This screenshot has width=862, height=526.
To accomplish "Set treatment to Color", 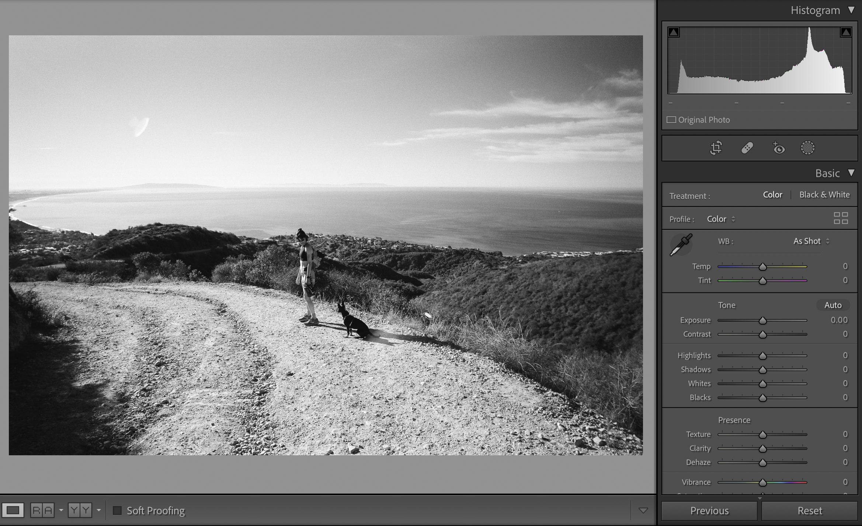I will [772, 195].
